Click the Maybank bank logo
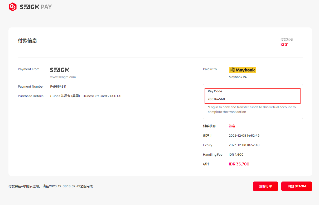 [x=243, y=70]
